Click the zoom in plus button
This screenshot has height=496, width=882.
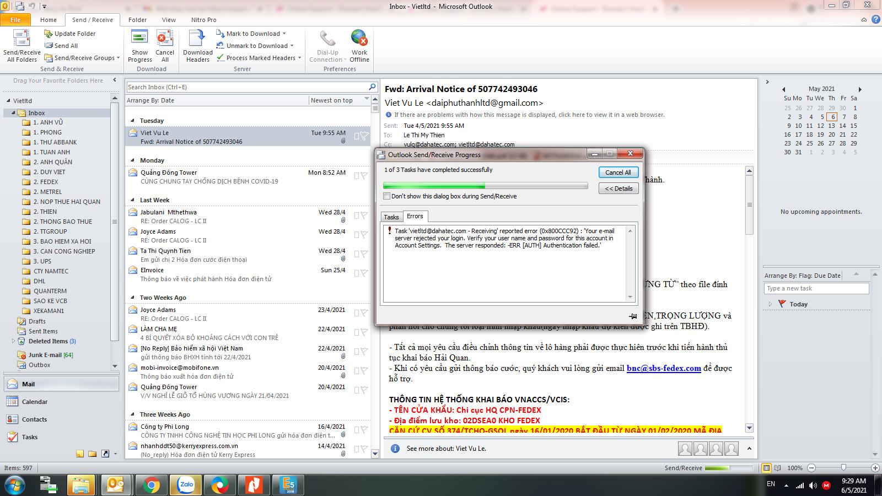pyautogui.click(x=875, y=468)
